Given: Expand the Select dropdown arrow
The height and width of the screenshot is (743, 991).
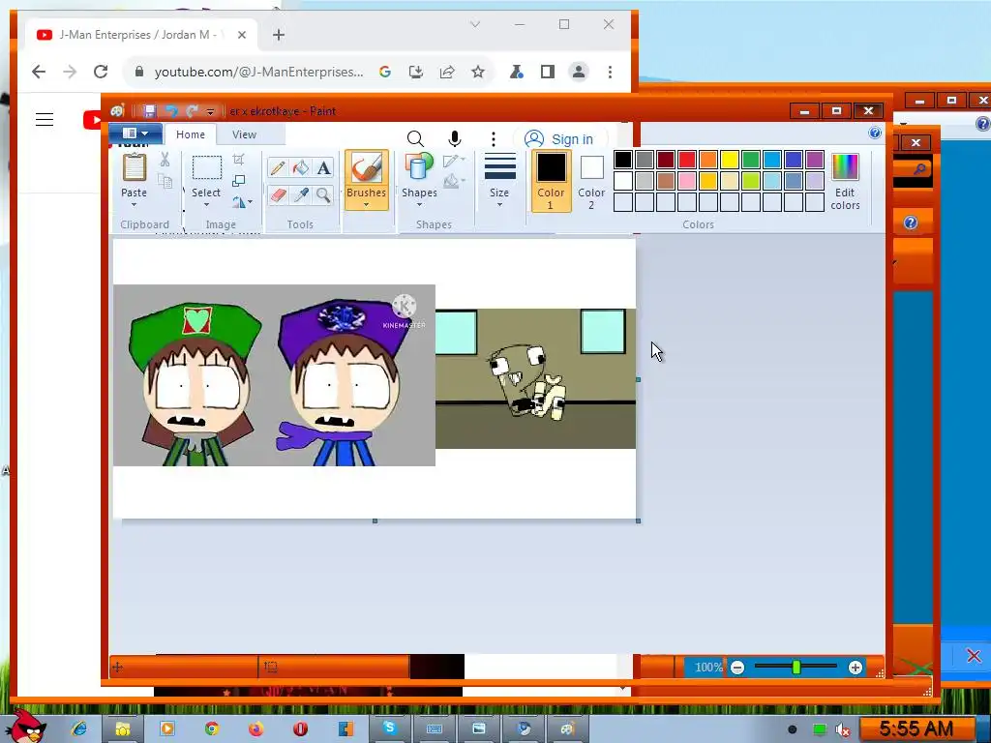Looking at the screenshot, I should (x=206, y=204).
